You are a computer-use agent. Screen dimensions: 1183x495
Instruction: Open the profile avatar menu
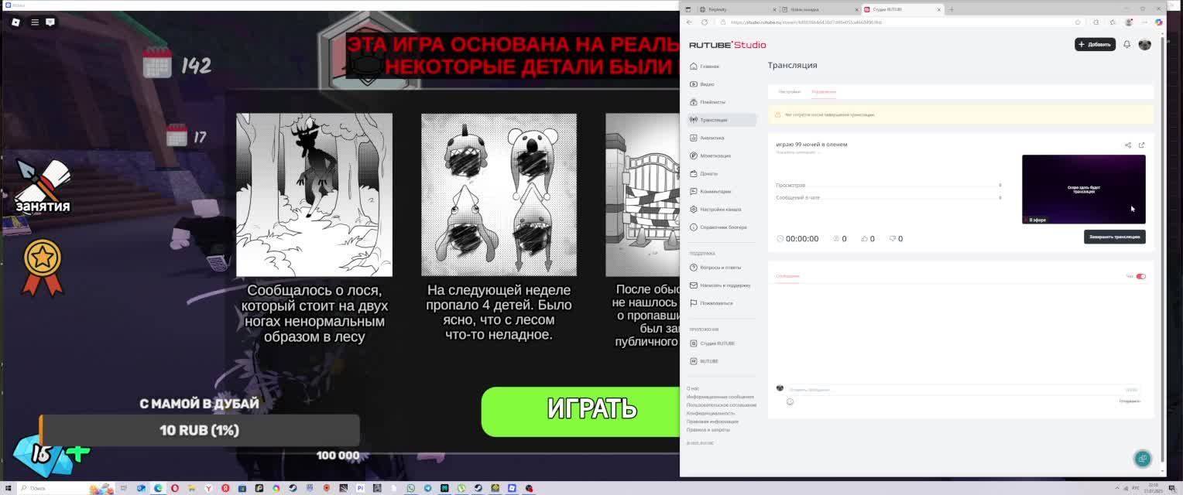point(1144,44)
